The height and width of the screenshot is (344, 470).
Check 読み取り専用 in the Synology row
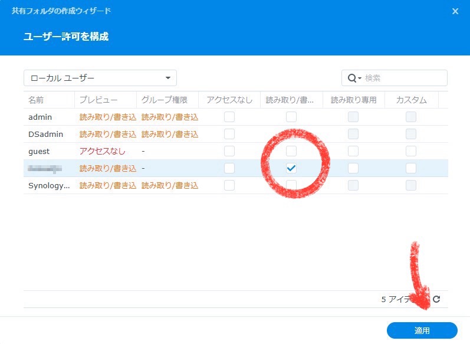353,185
